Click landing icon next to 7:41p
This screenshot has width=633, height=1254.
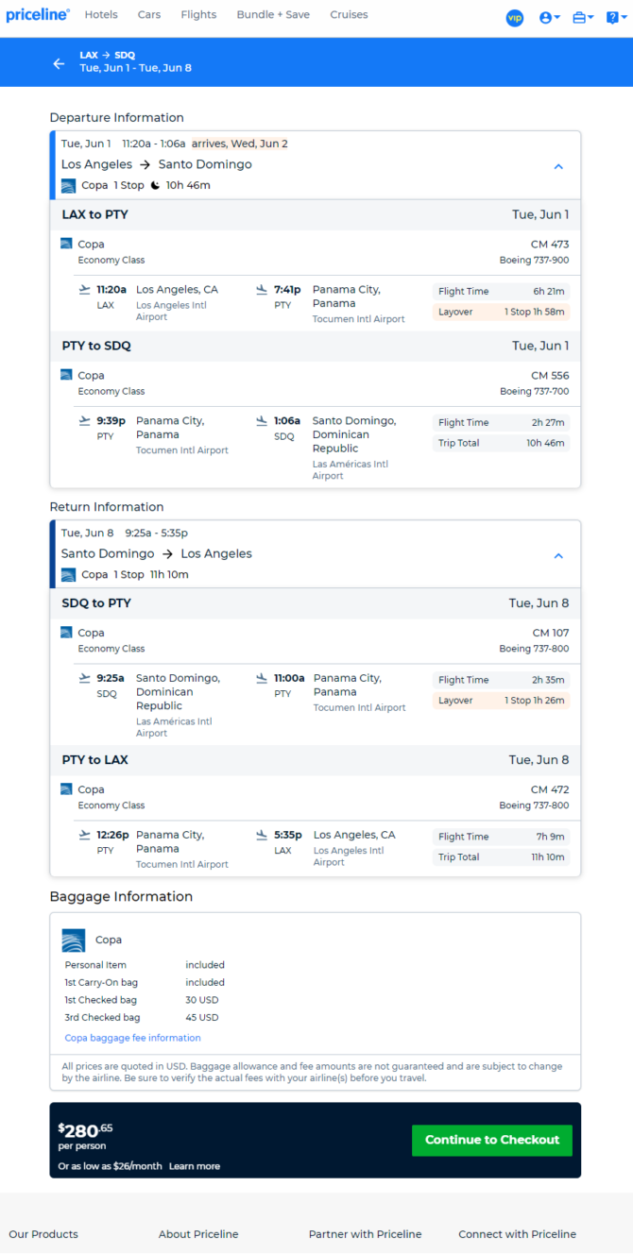pyautogui.click(x=262, y=290)
